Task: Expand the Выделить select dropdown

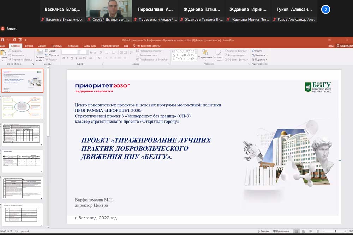Action: 261,60
